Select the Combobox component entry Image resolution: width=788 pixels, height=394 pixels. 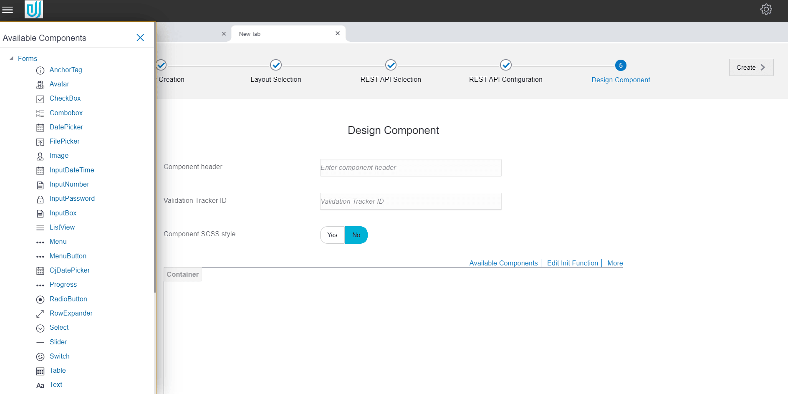click(66, 113)
